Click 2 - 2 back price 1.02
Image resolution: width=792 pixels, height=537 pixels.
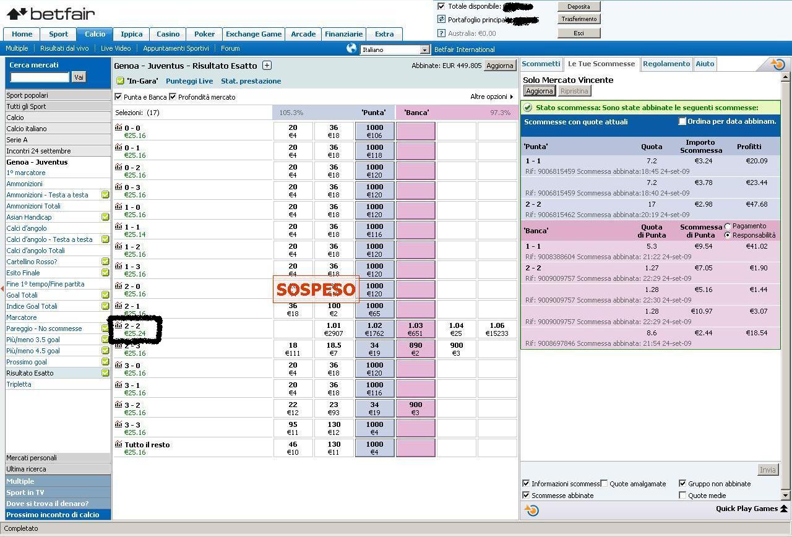[375, 329]
